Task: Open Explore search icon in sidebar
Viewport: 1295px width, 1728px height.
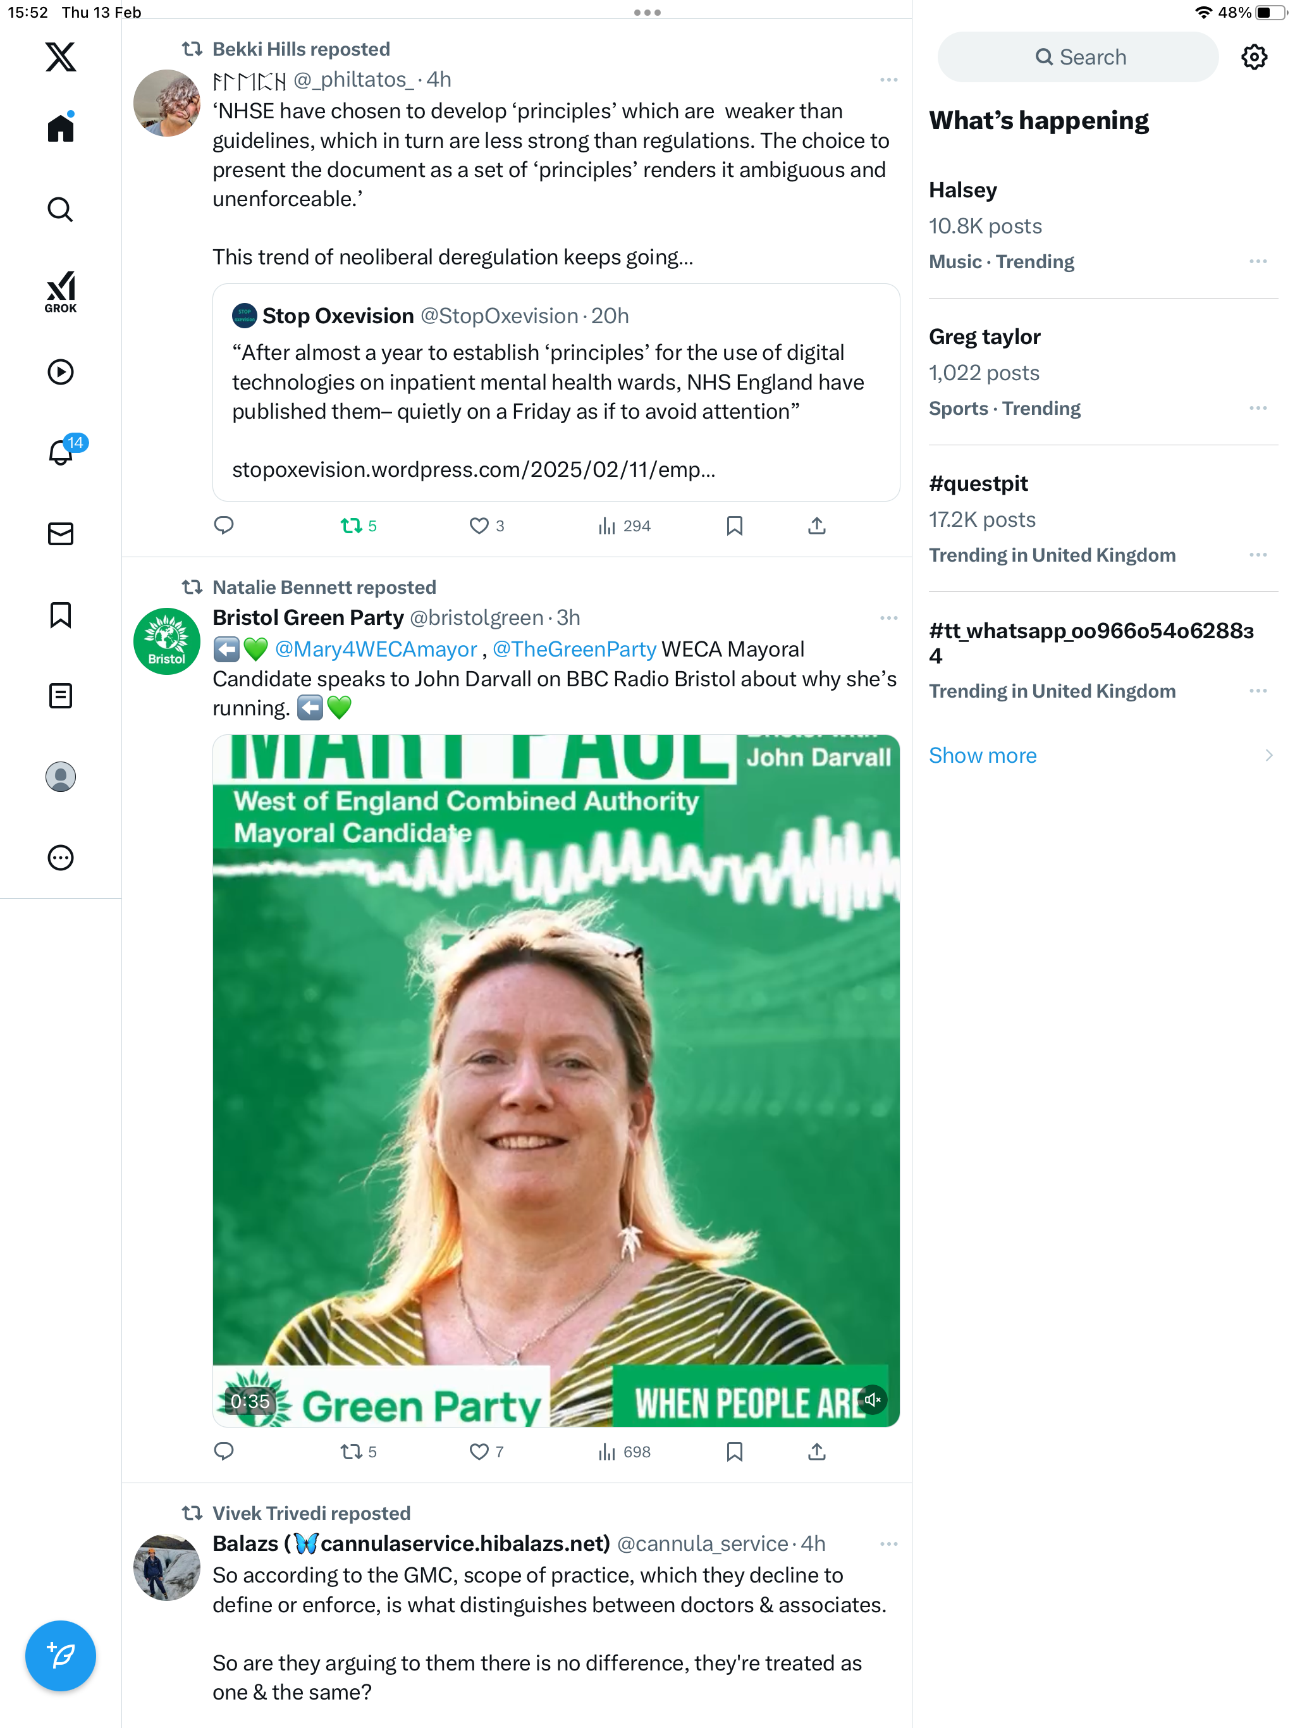Action: (x=60, y=209)
